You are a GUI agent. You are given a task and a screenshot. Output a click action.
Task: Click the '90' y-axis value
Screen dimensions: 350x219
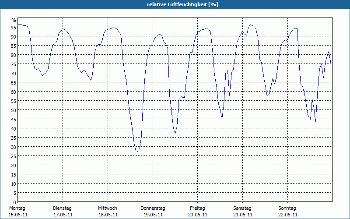pyautogui.click(x=14, y=36)
